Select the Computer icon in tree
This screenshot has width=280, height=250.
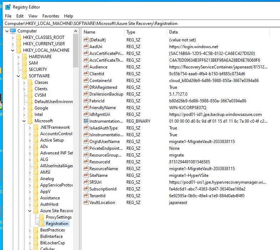click(x=13, y=31)
